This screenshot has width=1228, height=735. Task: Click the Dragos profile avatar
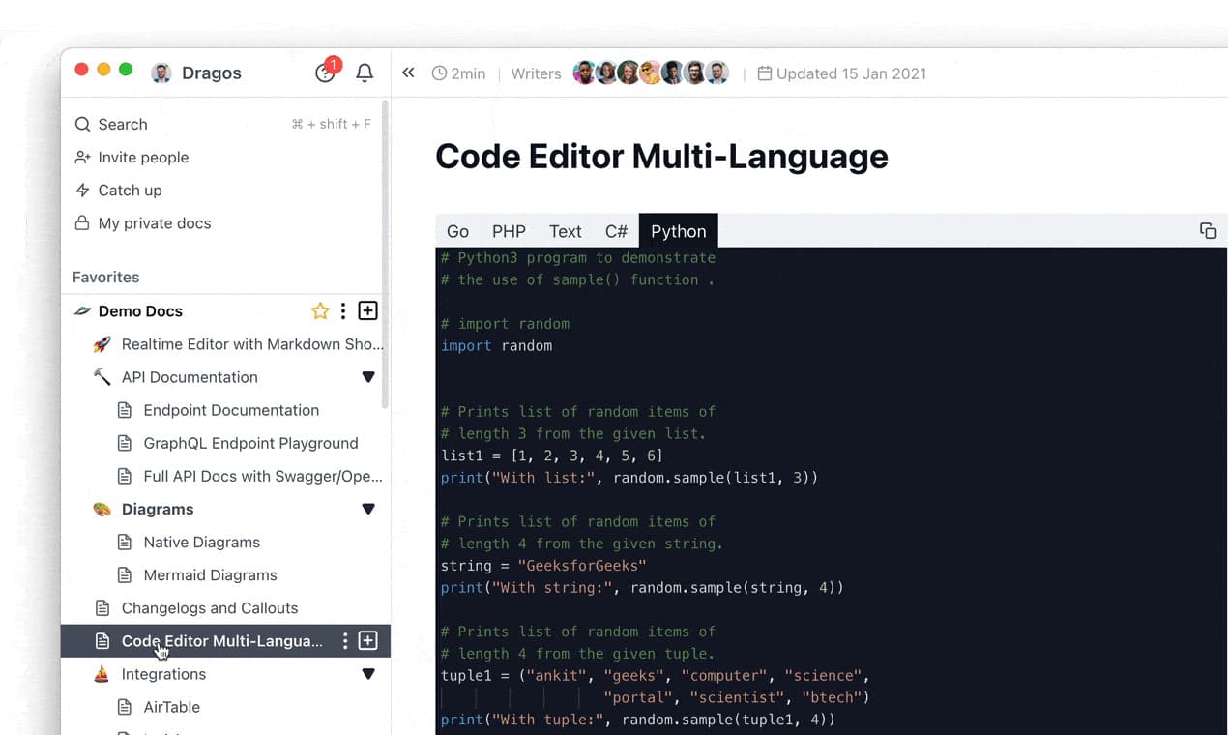161,73
